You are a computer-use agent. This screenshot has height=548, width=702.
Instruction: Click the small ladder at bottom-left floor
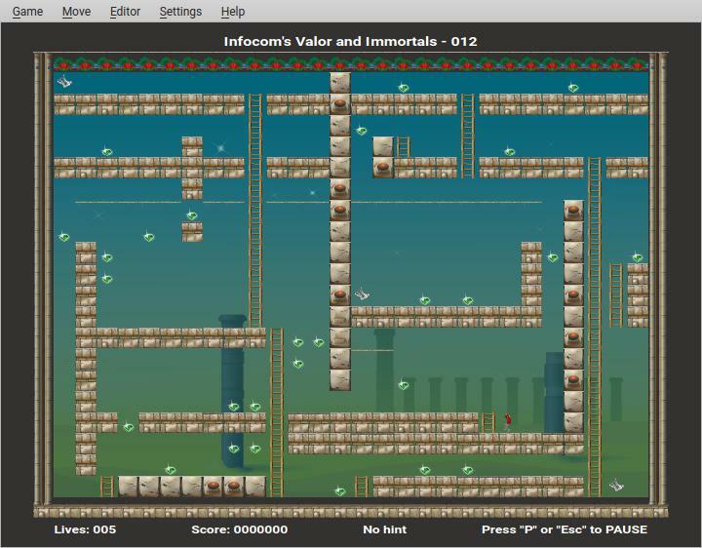click(x=107, y=486)
